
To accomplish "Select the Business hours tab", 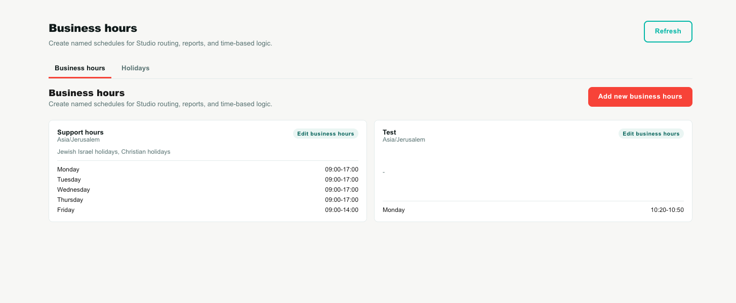I will click(x=80, y=68).
